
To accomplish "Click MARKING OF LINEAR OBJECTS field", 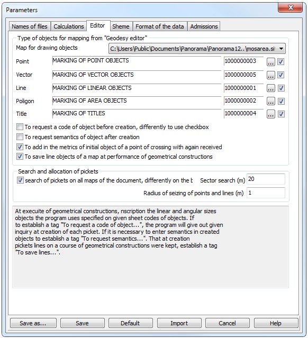I will pyautogui.click(x=137, y=88).
